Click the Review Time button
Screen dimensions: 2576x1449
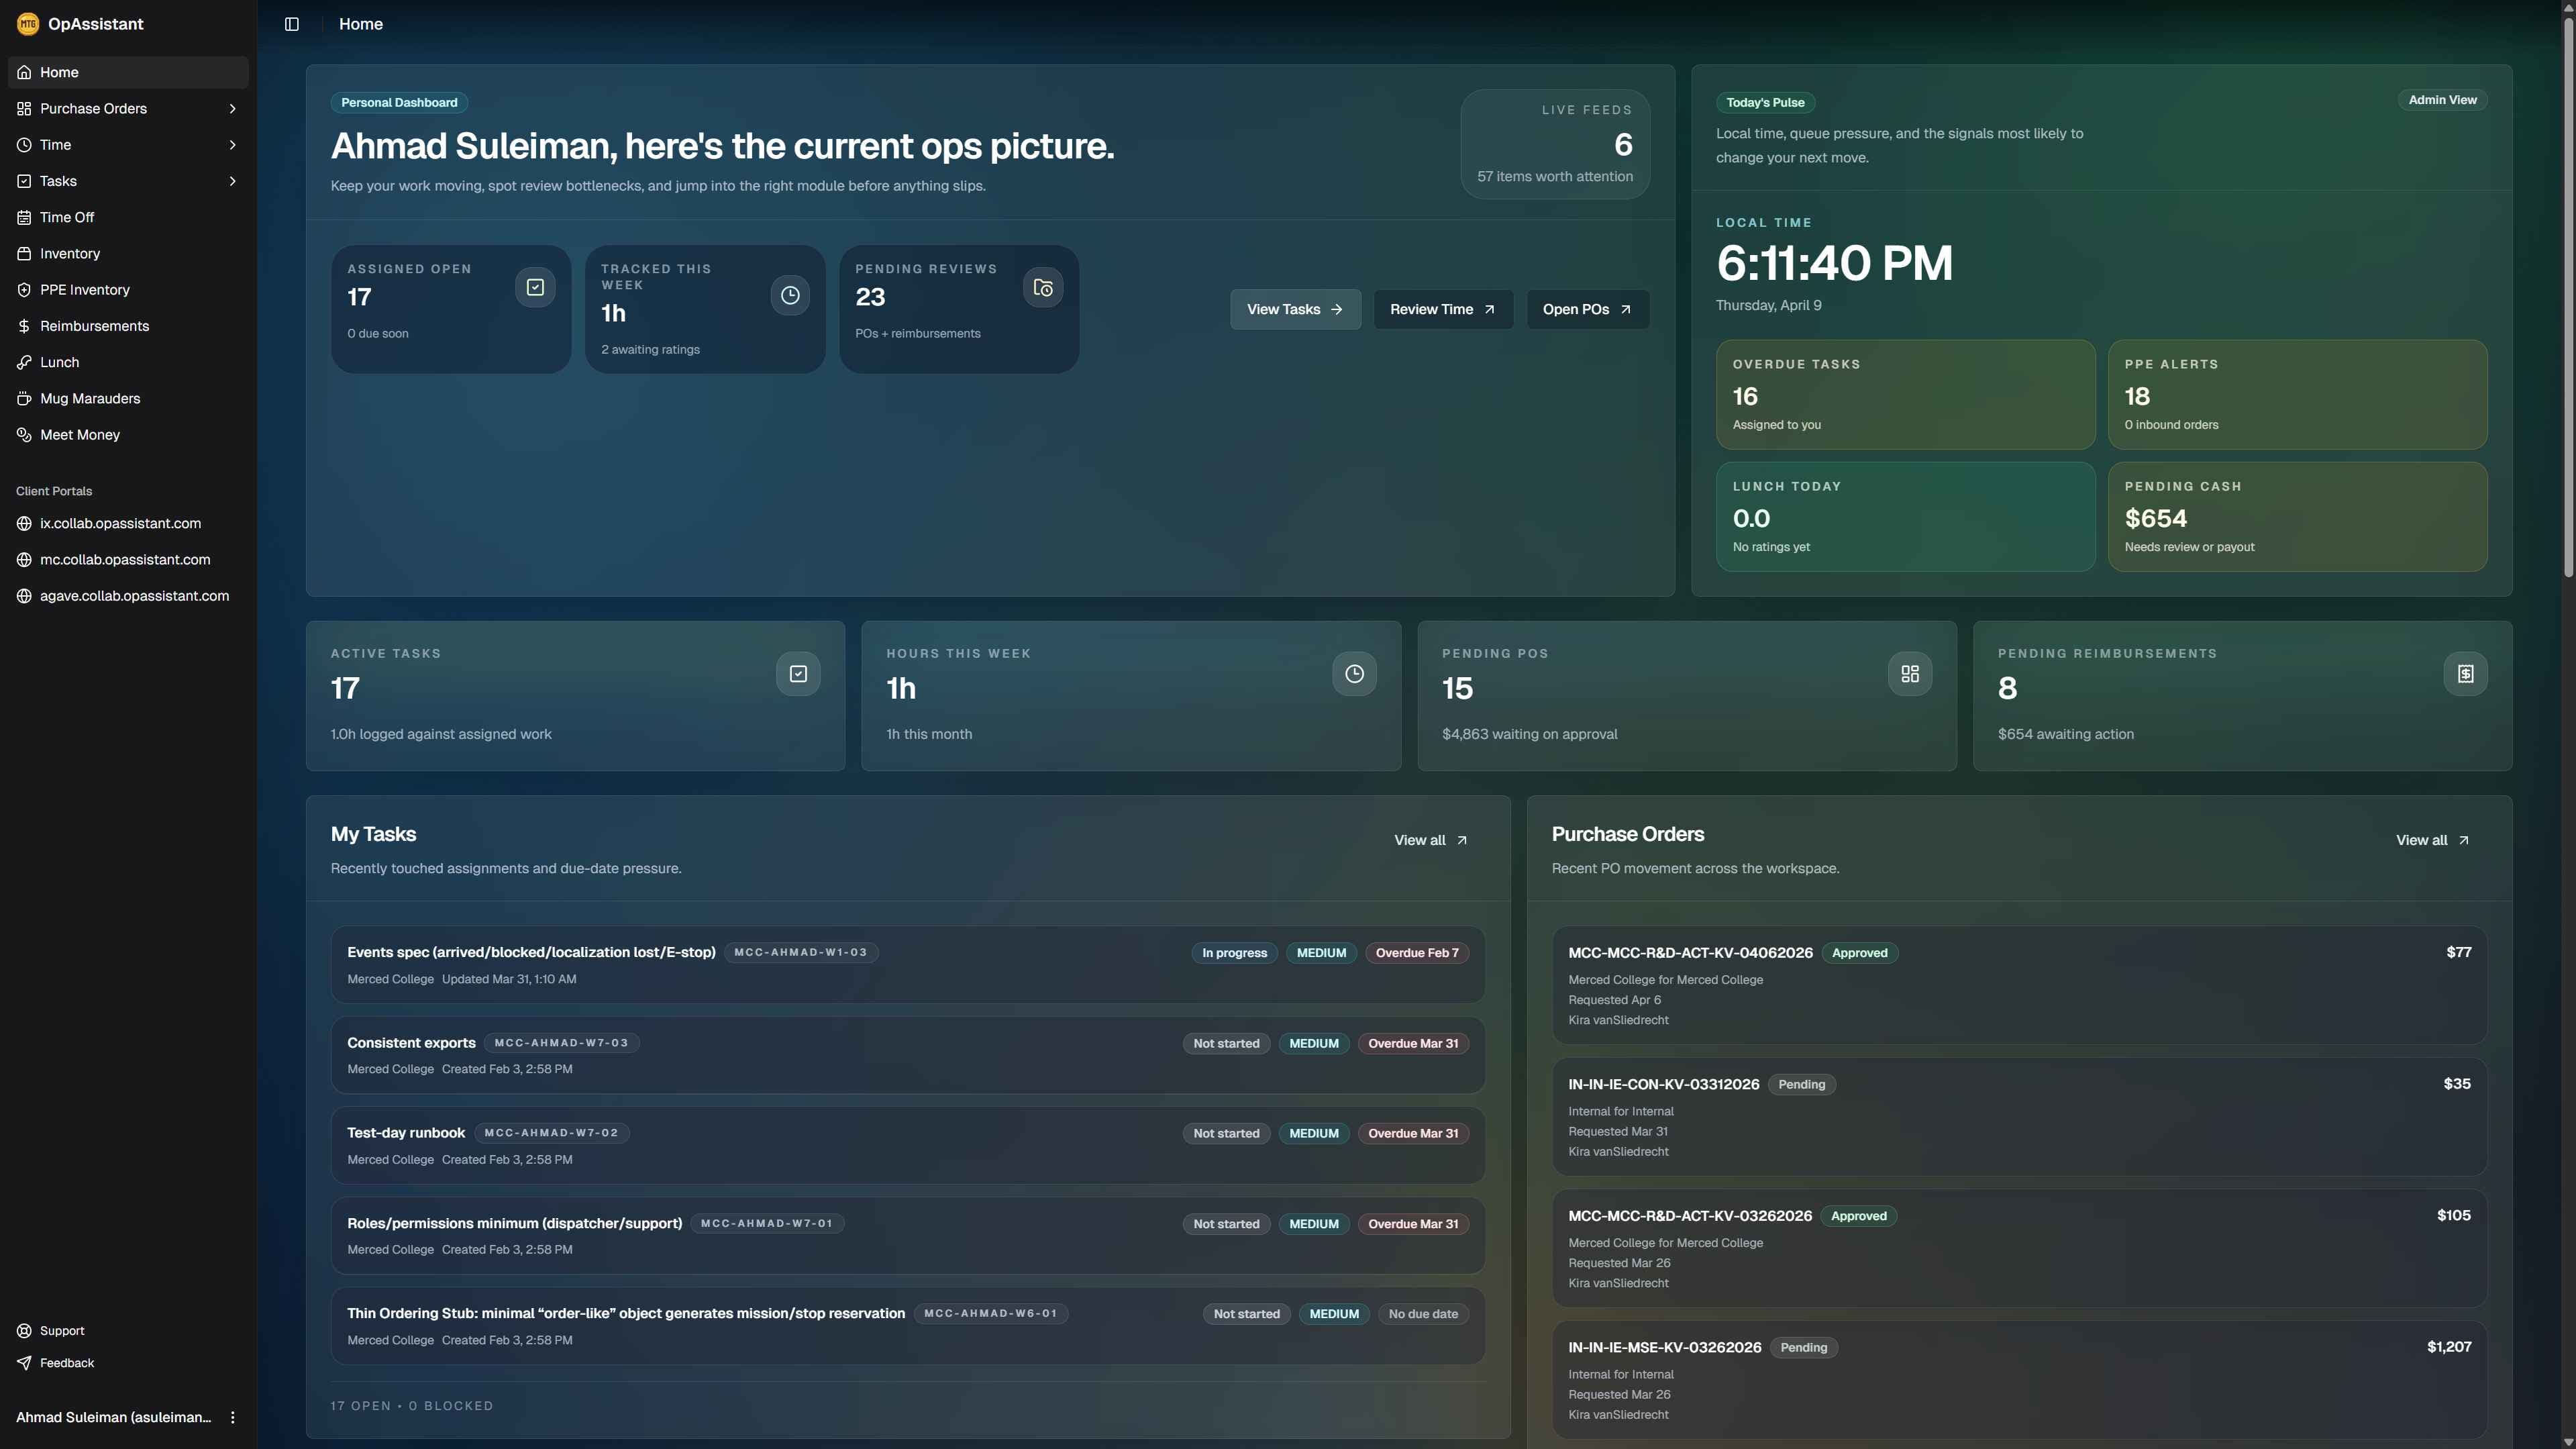1443,309
